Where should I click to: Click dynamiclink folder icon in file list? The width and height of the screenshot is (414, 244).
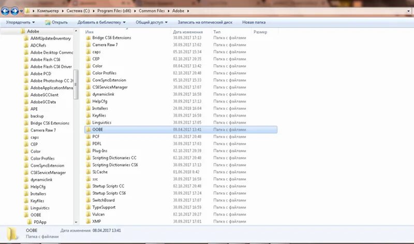tap(88, 94)
